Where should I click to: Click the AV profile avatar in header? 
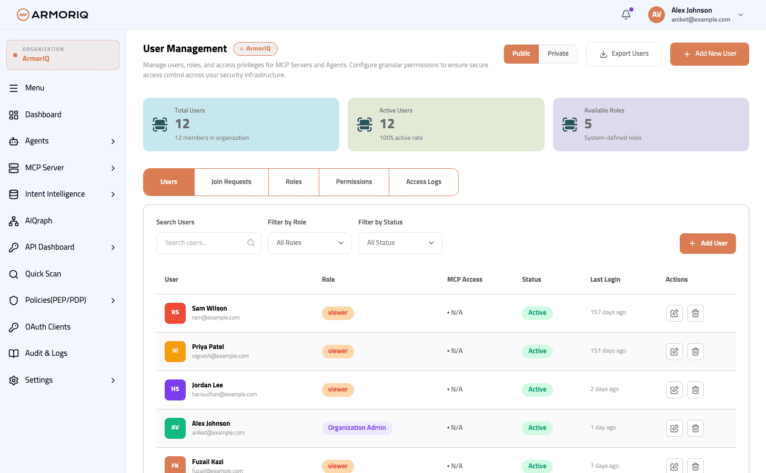coord(657,15)
